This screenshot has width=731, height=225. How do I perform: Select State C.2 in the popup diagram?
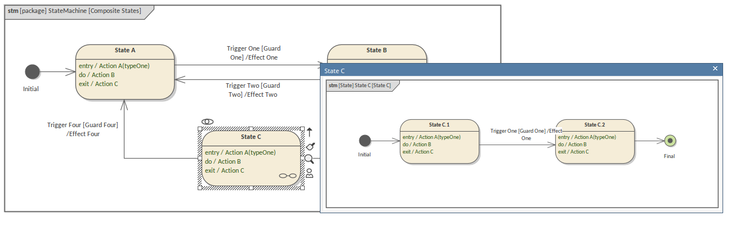click(595, 141)
